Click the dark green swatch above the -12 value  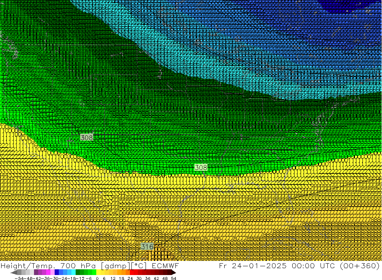click(78, 273)
